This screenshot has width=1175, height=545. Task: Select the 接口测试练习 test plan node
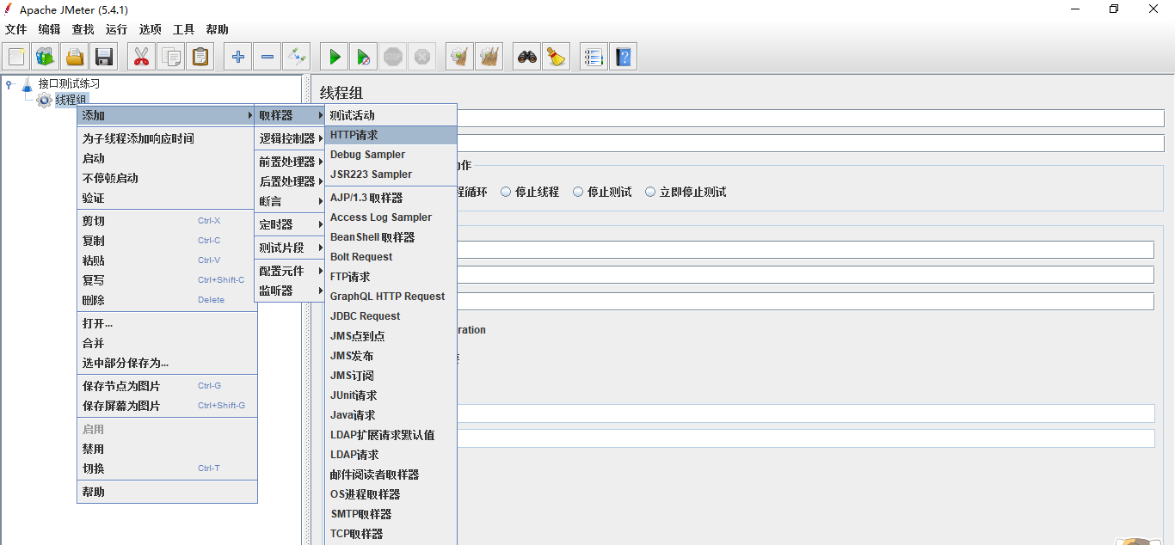tap(69, 83)
